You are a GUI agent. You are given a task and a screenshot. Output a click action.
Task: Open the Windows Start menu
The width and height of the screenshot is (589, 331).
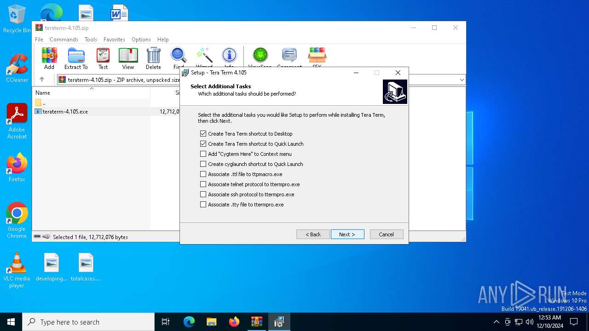tap(11, 322)
